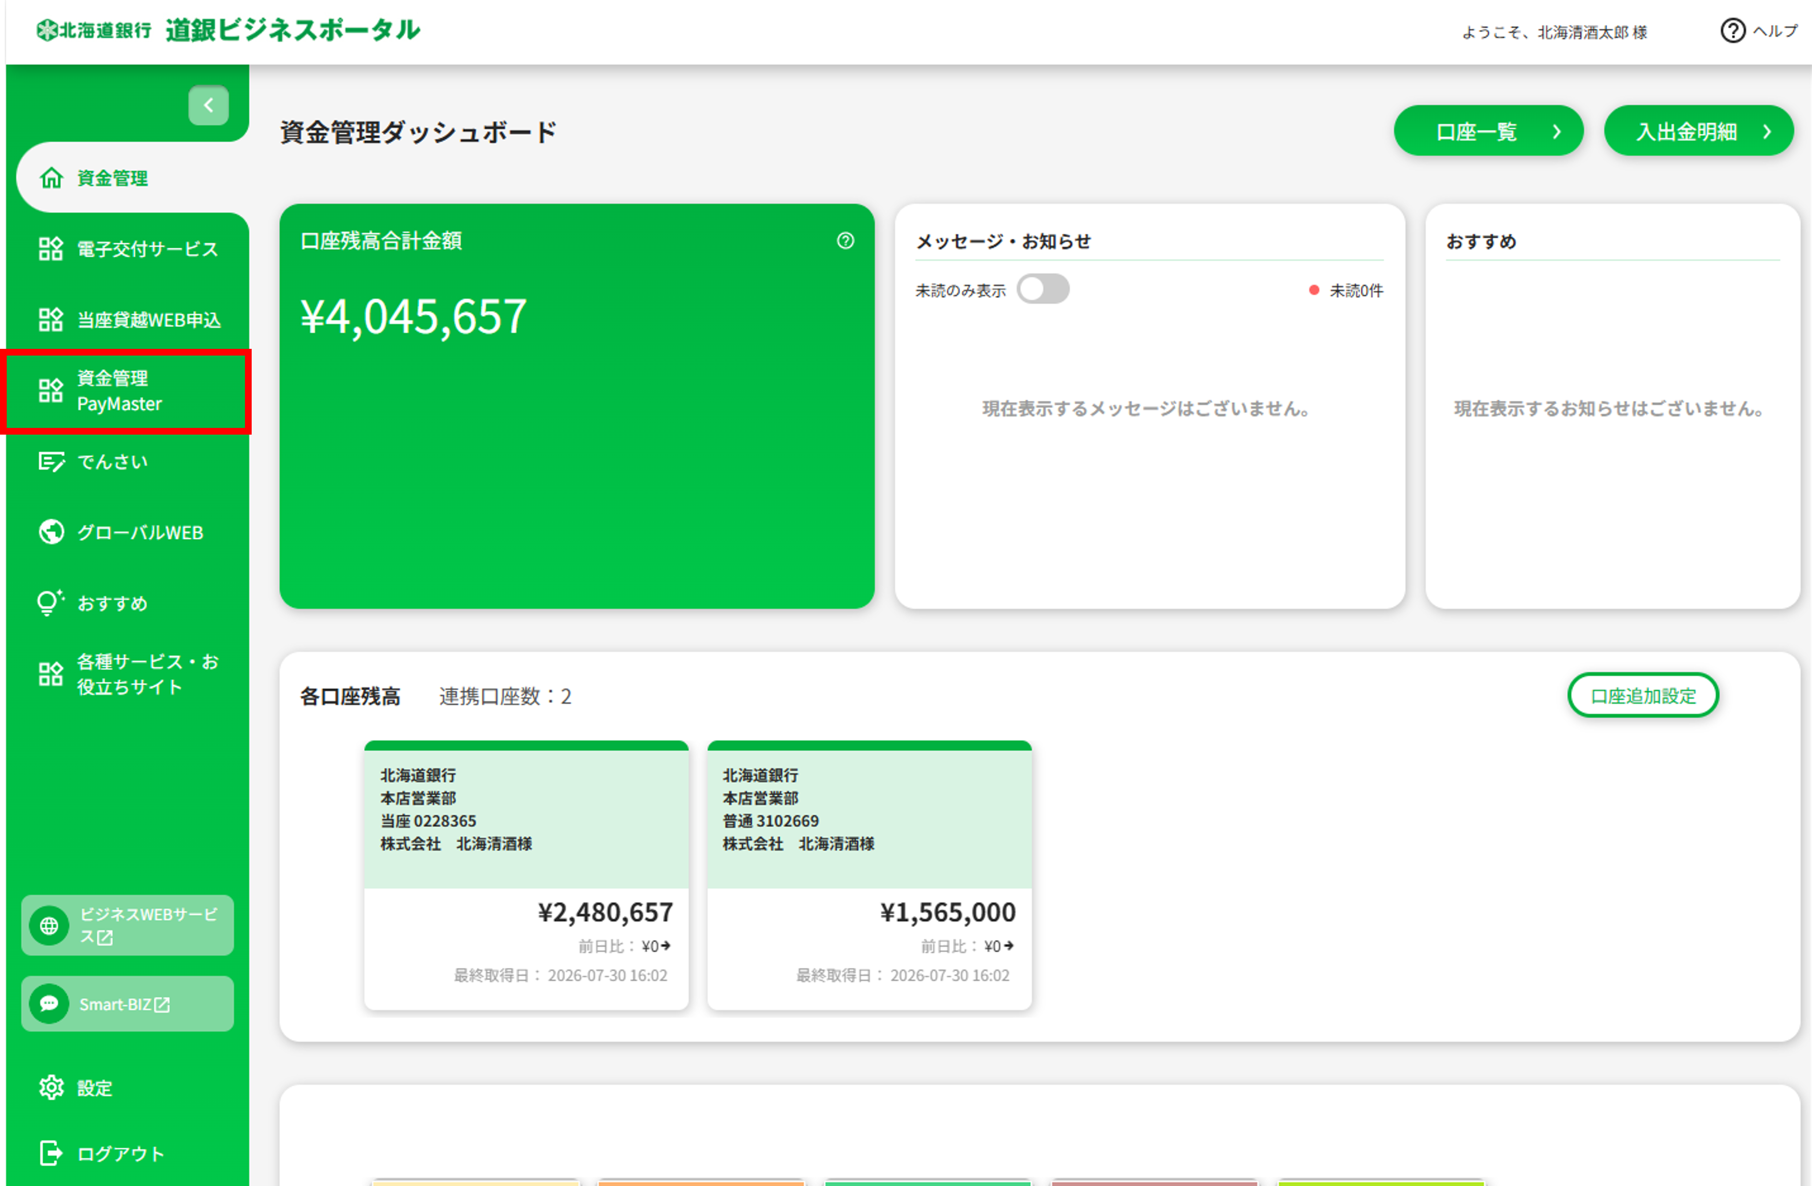Click the でんさい document icon
The height and width of the screenshot is (1186, 1812).
click(51, 461)
